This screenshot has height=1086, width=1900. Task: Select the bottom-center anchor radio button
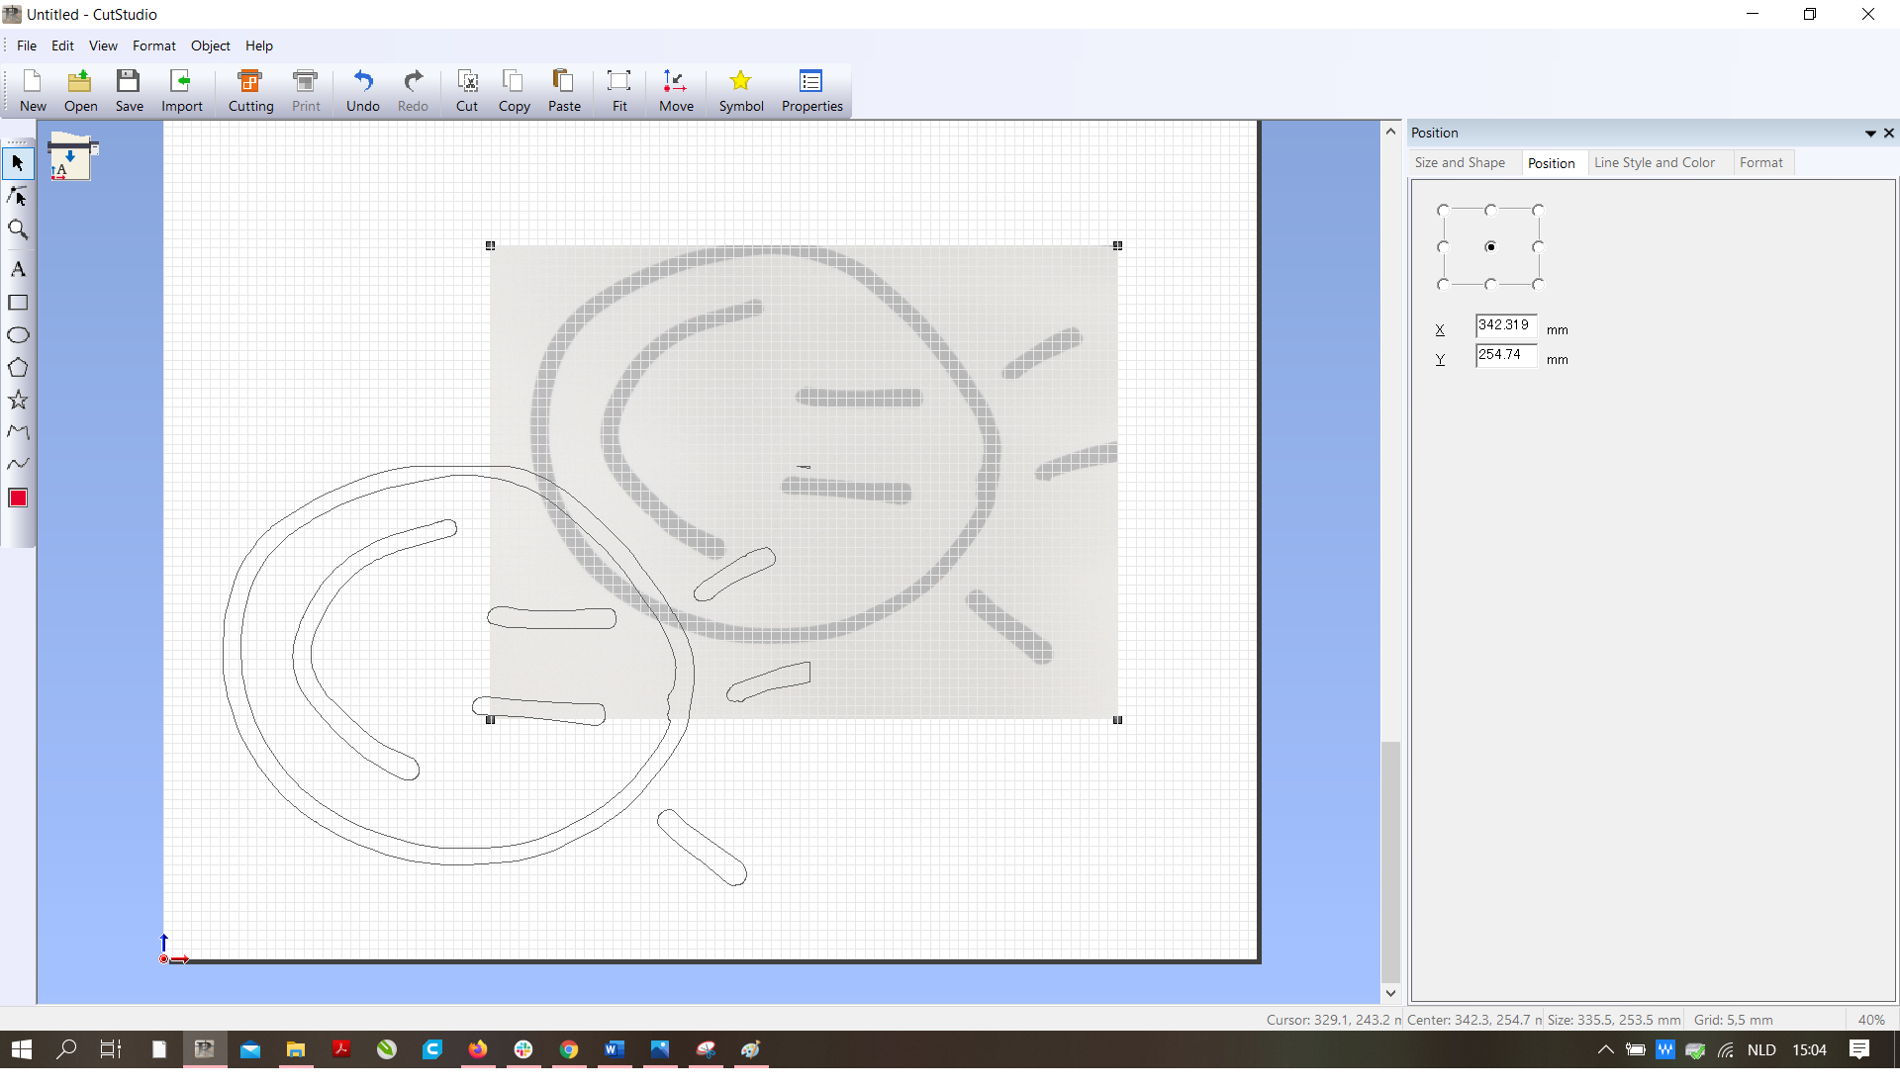point(1490,285)
